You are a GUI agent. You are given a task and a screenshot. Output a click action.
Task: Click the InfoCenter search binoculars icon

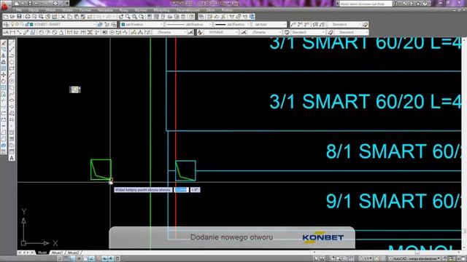click(x=395, y=4)
